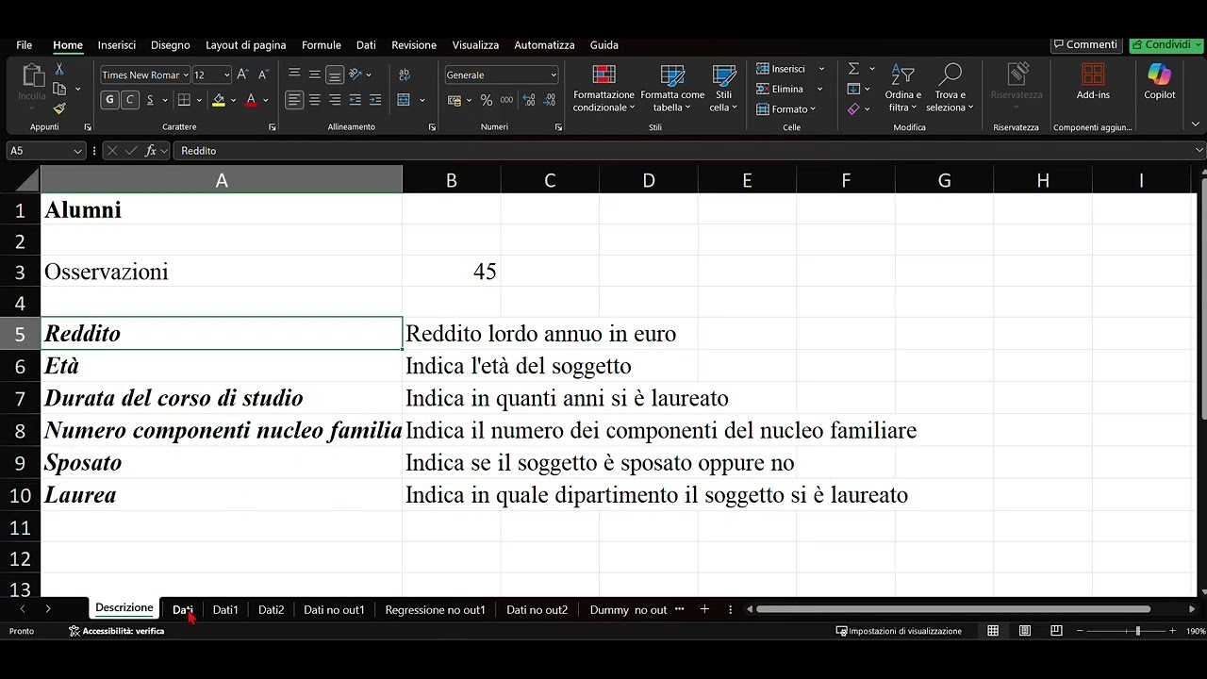Click the Borders icon

click(x=184, y=100)
